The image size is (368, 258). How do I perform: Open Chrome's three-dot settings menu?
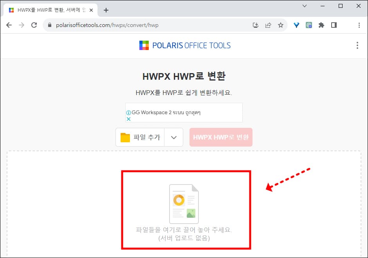(x=359, y=25)
